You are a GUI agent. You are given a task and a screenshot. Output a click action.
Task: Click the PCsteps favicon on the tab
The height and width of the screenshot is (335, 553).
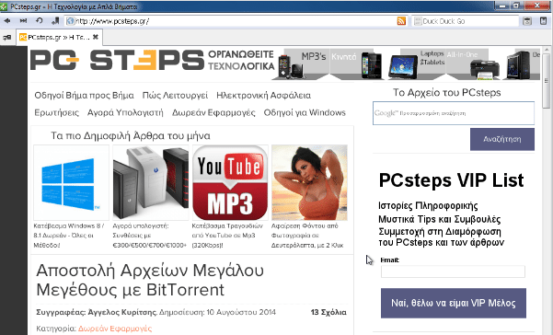coord(23,37)
